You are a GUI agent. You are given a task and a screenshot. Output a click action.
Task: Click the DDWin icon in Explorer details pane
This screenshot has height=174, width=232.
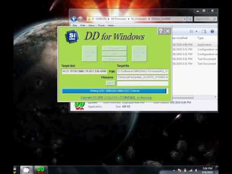click(79, 106)
